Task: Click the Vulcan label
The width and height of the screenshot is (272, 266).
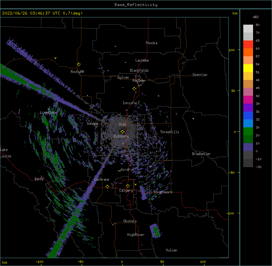Action: click(x=171, y=250)
